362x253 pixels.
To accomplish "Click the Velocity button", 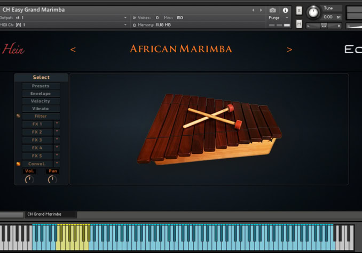I will click(41, 101).
